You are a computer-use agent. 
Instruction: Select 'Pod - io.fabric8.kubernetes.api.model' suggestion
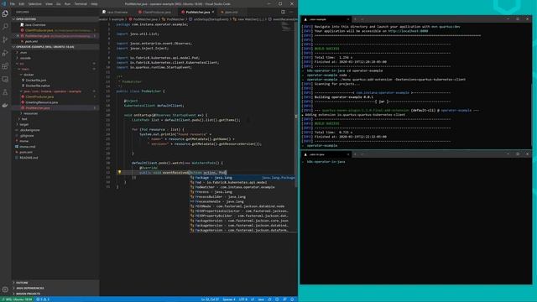point(242,183)
